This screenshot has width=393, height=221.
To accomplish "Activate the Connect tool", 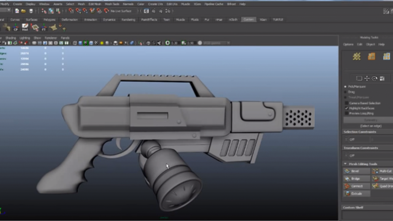I will [x=356, y=186].
